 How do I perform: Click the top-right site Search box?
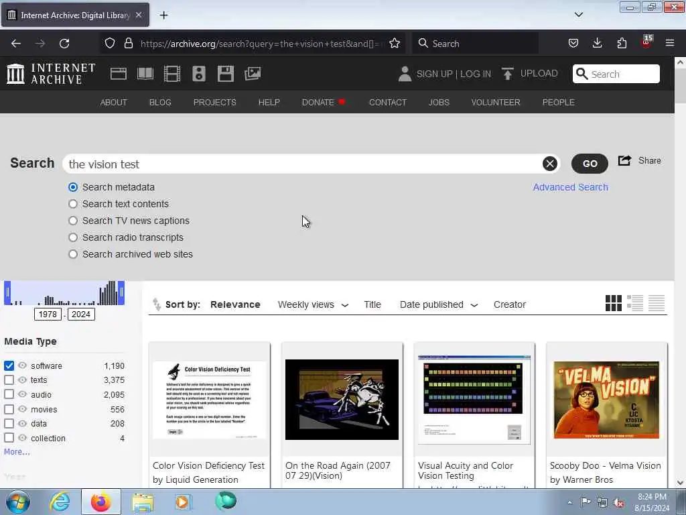(616, 74)
